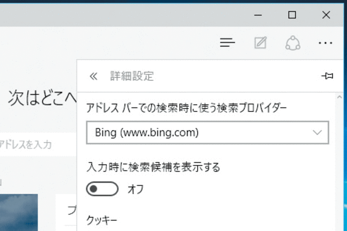The height and width of the screenshot is (231, 347).
Task: Click the アドレスを入力 address field
Action: pos(38,144)
